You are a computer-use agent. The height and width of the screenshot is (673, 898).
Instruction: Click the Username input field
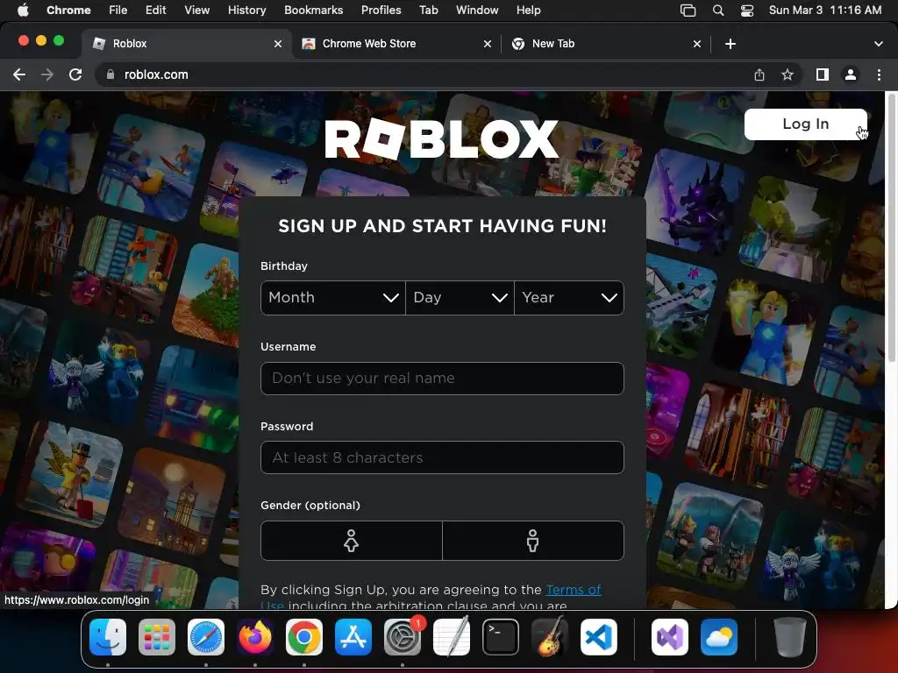(442, 379)
